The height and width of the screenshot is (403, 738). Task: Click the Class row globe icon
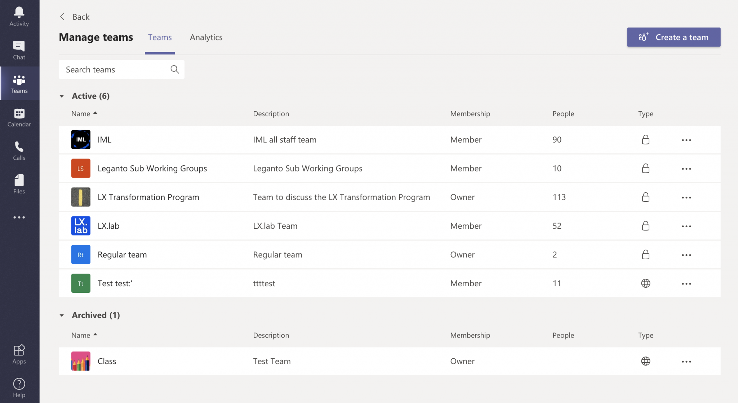(x=646, y=361)
